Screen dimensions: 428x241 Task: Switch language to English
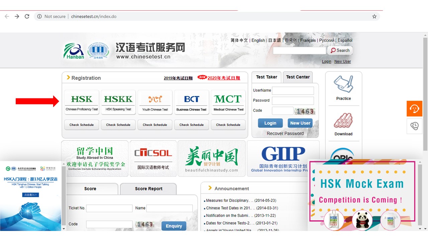tap(258, 40)
